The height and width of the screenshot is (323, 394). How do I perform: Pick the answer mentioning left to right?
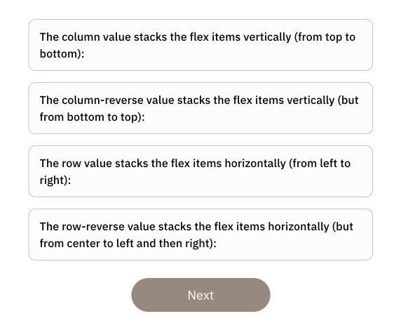[201, 171]
